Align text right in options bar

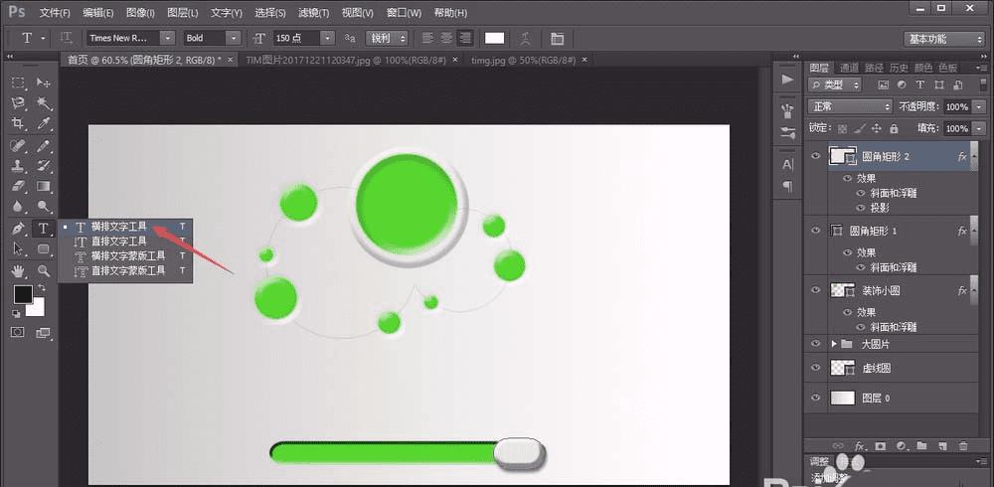(x=465, y=38)
